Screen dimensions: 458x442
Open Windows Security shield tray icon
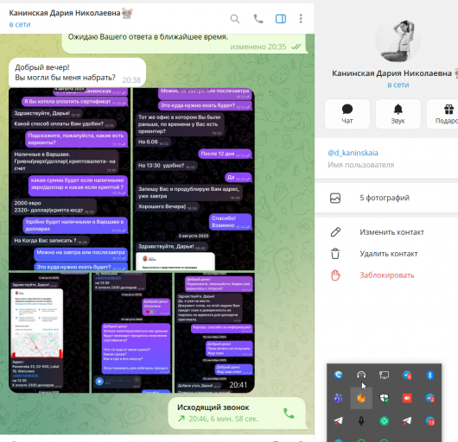384,398
